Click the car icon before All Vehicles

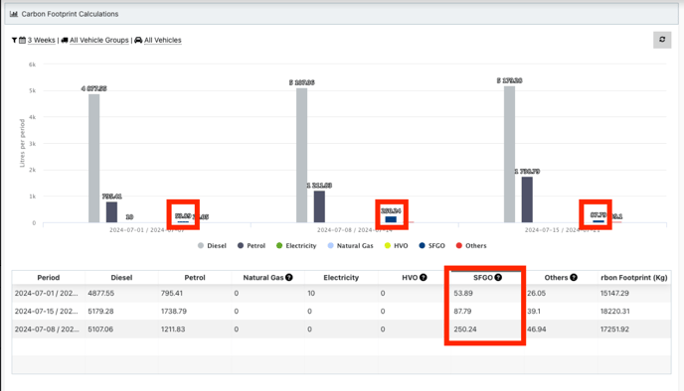[138, 40]
